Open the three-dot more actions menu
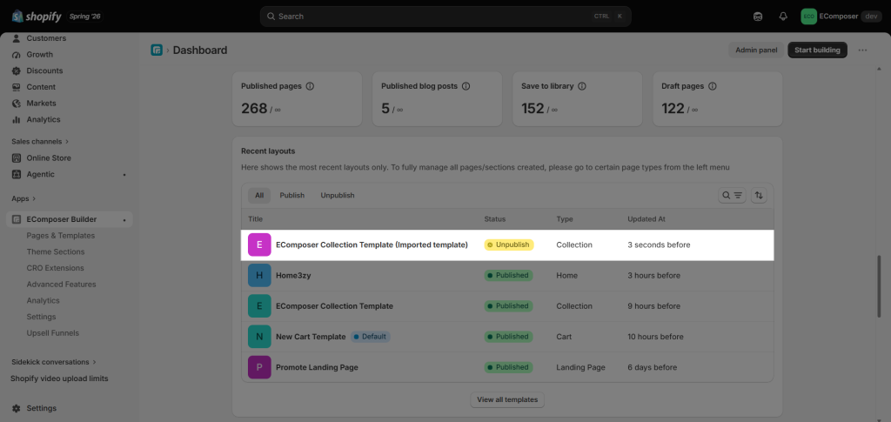 (x=862, y=50)
